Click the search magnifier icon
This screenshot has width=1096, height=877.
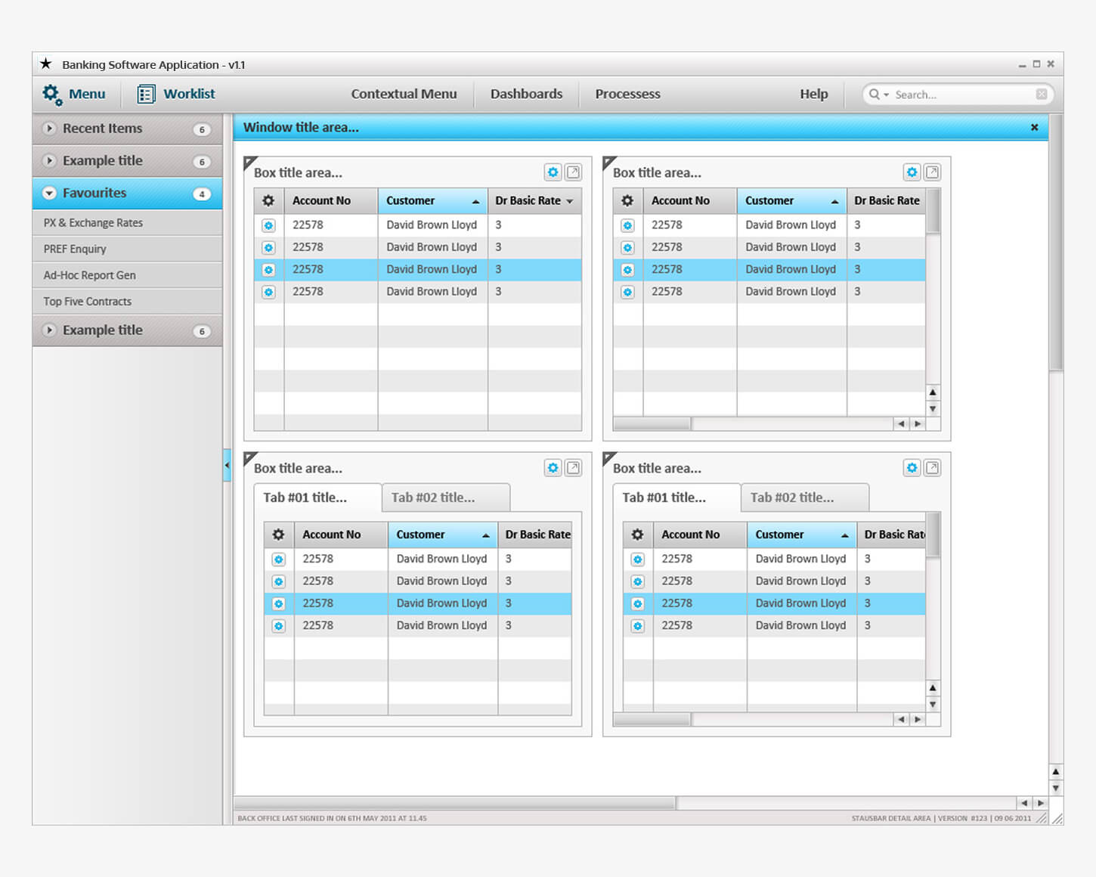point(874,94)
